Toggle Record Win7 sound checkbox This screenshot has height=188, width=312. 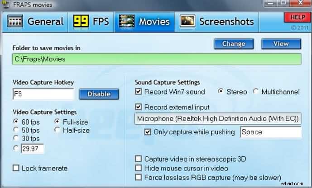pos(139,92)
